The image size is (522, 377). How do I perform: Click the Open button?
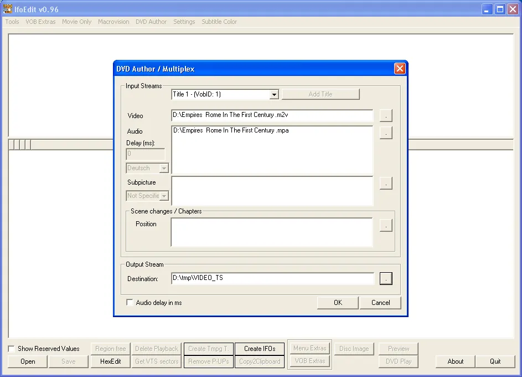point(28,361)
